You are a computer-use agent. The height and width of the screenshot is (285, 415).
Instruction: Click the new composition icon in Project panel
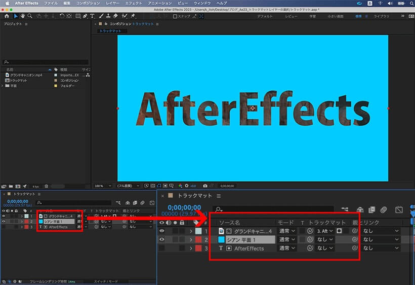(x=18, y=187)
